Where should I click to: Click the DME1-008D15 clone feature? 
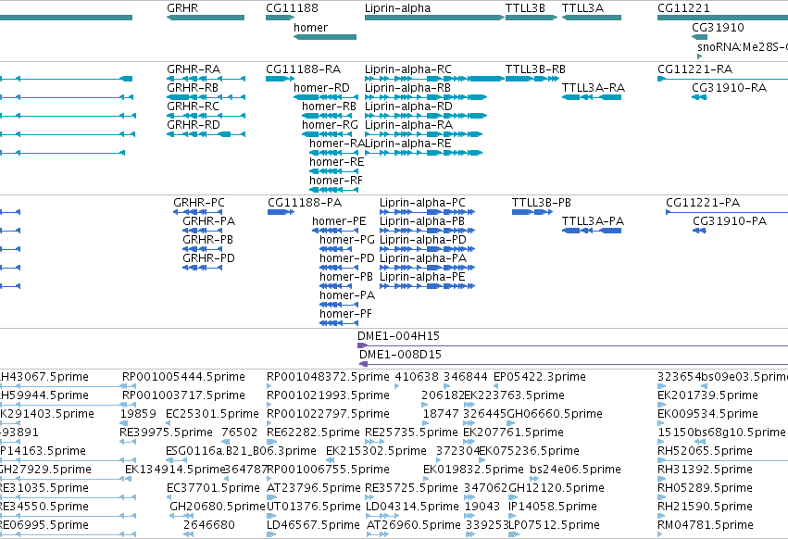click(573, 364)
